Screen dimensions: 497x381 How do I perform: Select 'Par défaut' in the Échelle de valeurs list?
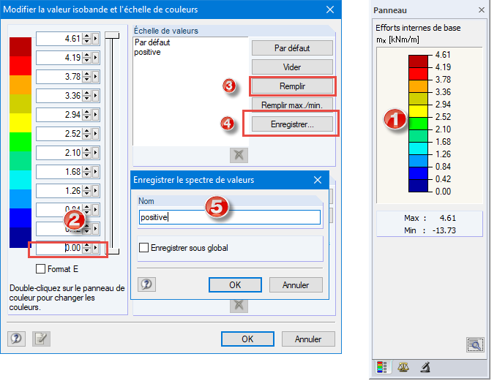click(x=152, y=42)
